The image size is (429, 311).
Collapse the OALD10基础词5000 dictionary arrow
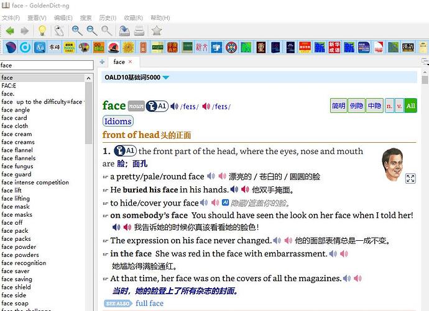click(x=166, y=78)
